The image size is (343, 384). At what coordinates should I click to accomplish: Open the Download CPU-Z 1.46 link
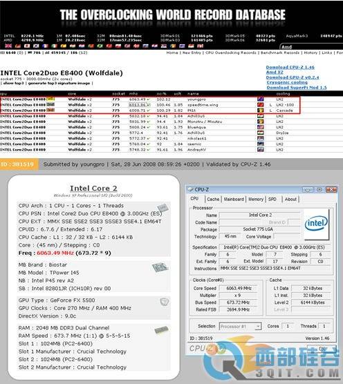(x=290, y=67)
